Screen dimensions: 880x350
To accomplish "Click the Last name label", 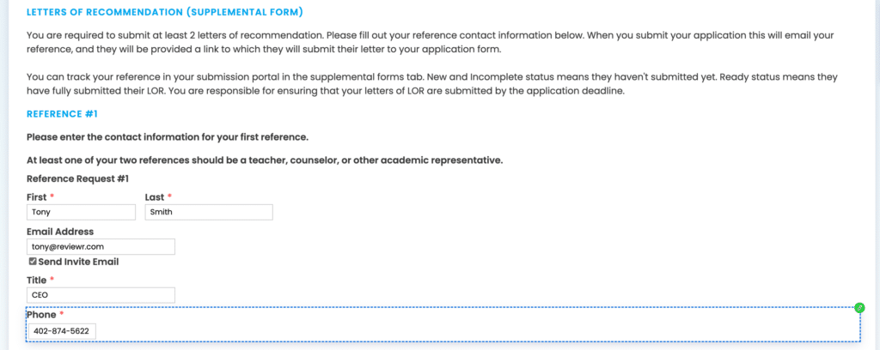I will click(155, 197).
